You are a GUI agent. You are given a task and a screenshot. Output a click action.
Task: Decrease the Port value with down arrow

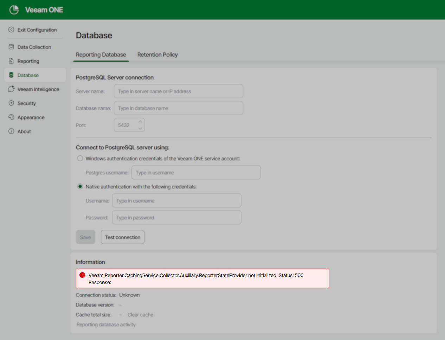(x=140, y=128)
